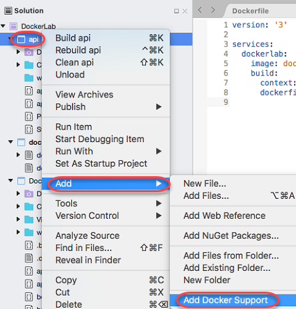Screen dimensions: 296x309
Task: Open the Version Control submenu
Action: click(x=106, y=216)
